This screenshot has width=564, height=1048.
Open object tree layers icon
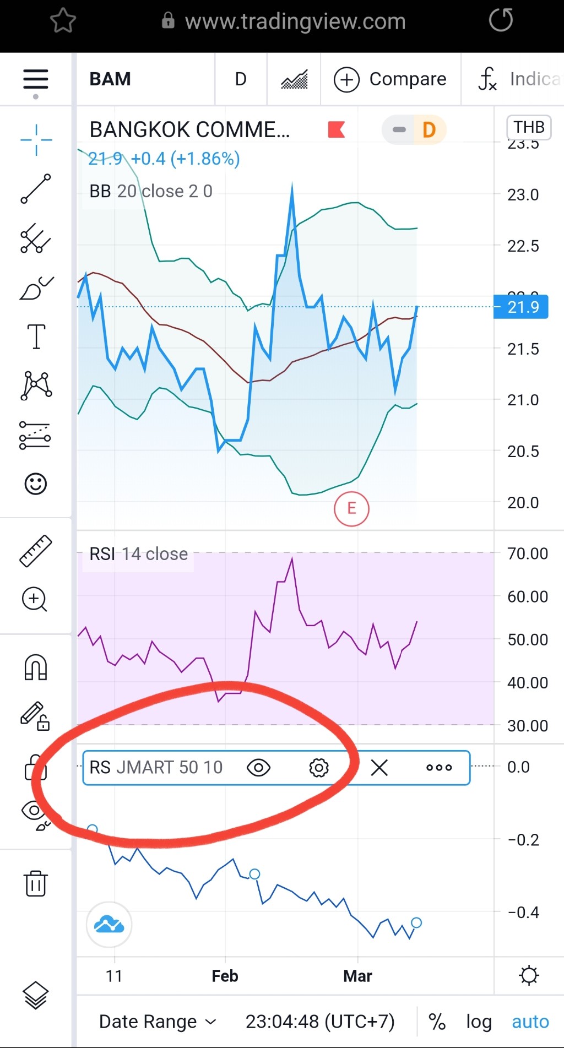[36, 996]
